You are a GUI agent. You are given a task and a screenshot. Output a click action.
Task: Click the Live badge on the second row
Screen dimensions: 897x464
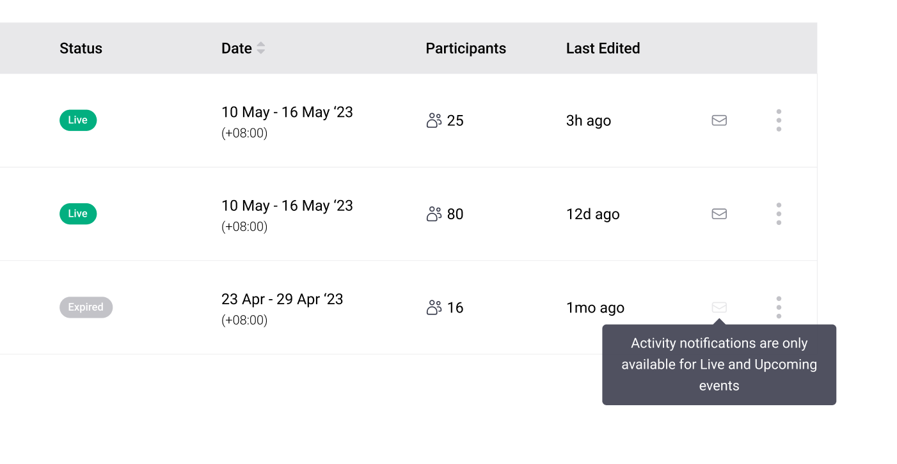point(78,213)
